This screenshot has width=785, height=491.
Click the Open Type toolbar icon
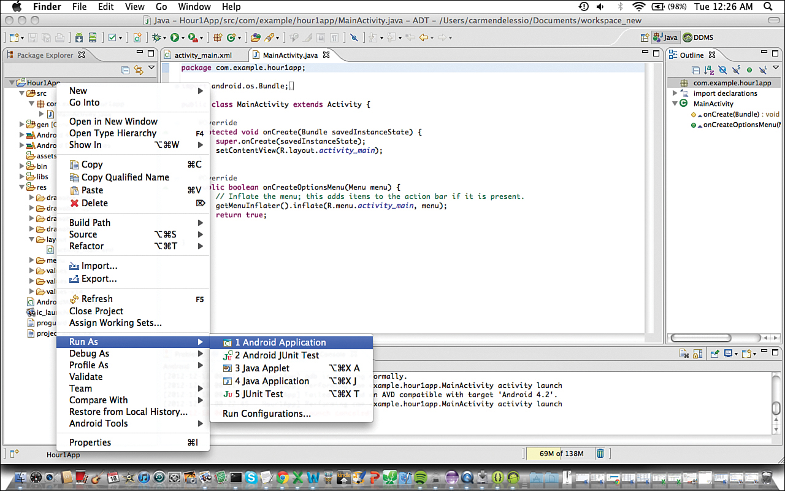255,37
